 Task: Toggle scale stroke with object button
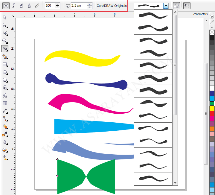176,5
